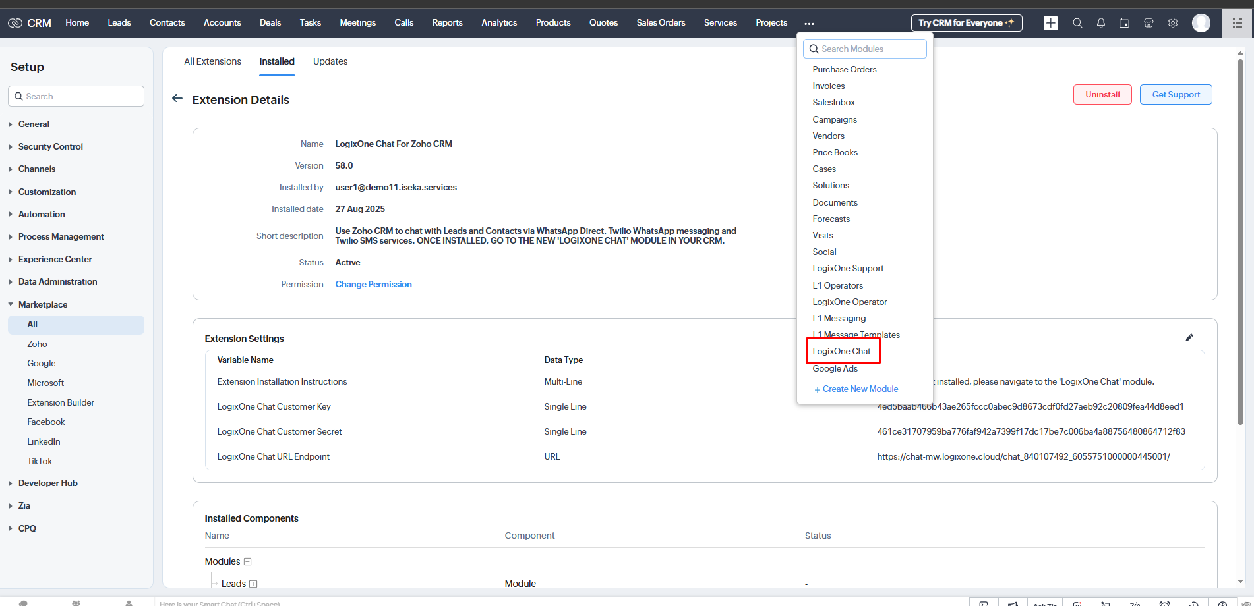The image size is (1254, 606).
Task: Open the Analytics module
Action: coord(499,22)
